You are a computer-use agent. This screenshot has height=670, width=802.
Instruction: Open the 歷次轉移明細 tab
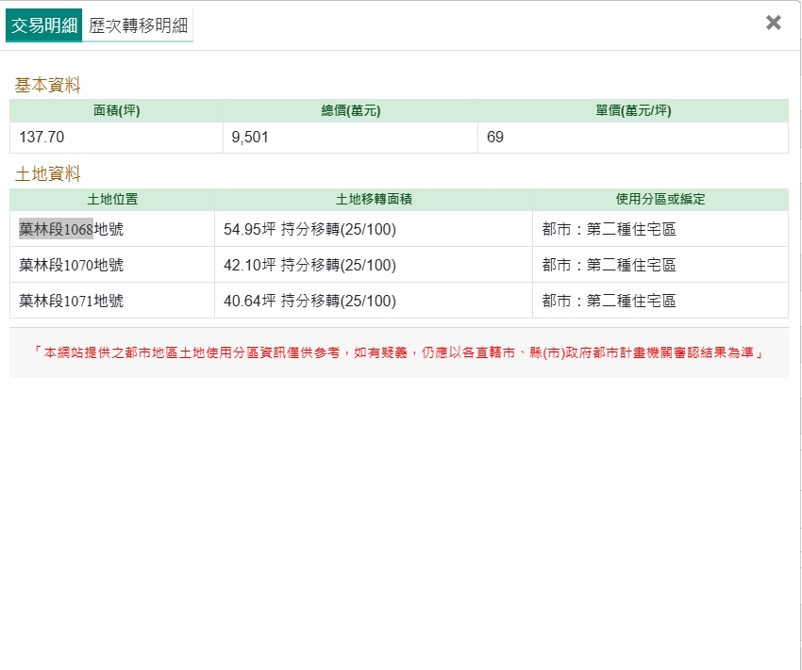(138, 25)
